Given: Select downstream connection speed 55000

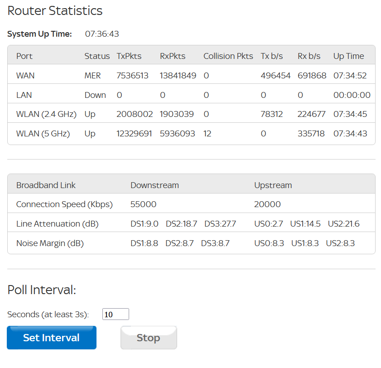Looking at the screenshot, I should [143, 204].
